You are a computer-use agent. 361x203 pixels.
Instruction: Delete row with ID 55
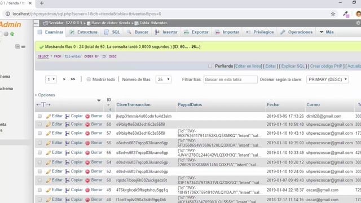tap(94, 153)
